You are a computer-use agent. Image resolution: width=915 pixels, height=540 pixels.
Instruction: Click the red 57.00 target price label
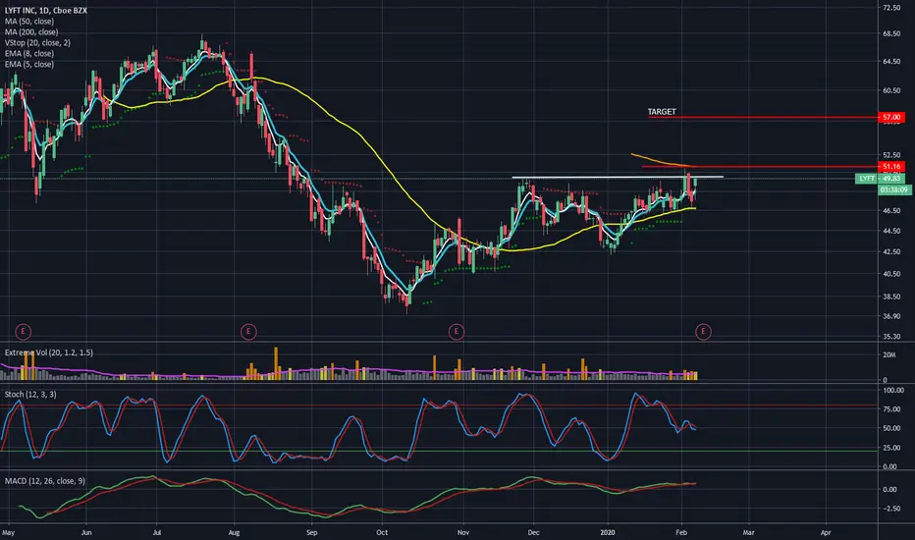pos(891,118)
